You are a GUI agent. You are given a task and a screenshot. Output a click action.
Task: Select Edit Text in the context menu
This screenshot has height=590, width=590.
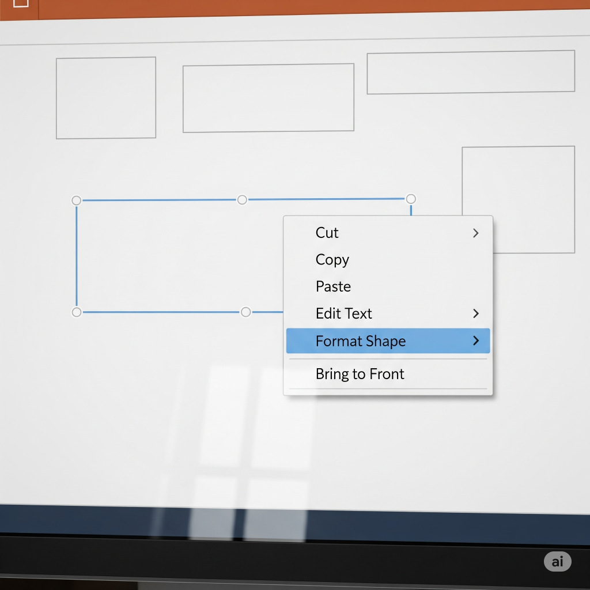click(343, 313)
